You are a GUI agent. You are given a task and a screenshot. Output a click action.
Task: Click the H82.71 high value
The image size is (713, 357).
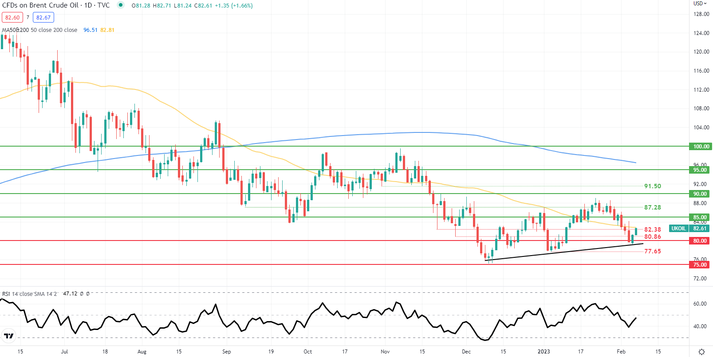pyautogui.click(x=162, y=6)
